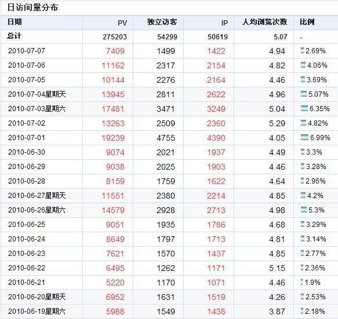Click the 人均浏览次数 column header
This screenshot has height=319, width=338.
coord(264,22)
